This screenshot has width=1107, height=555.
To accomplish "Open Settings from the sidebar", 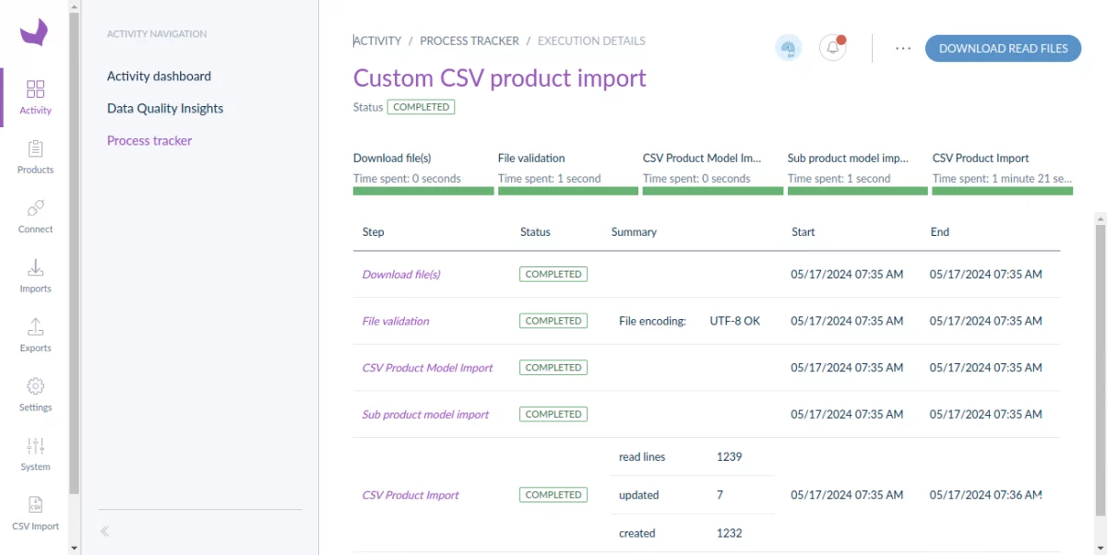I will click(x=35, y=393).
